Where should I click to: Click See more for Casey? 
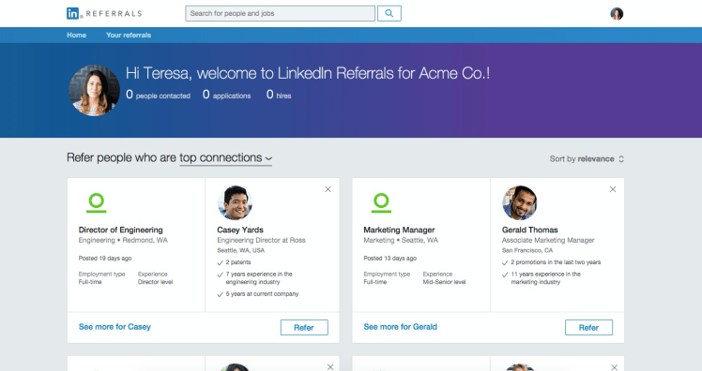(x=114, y=327)
